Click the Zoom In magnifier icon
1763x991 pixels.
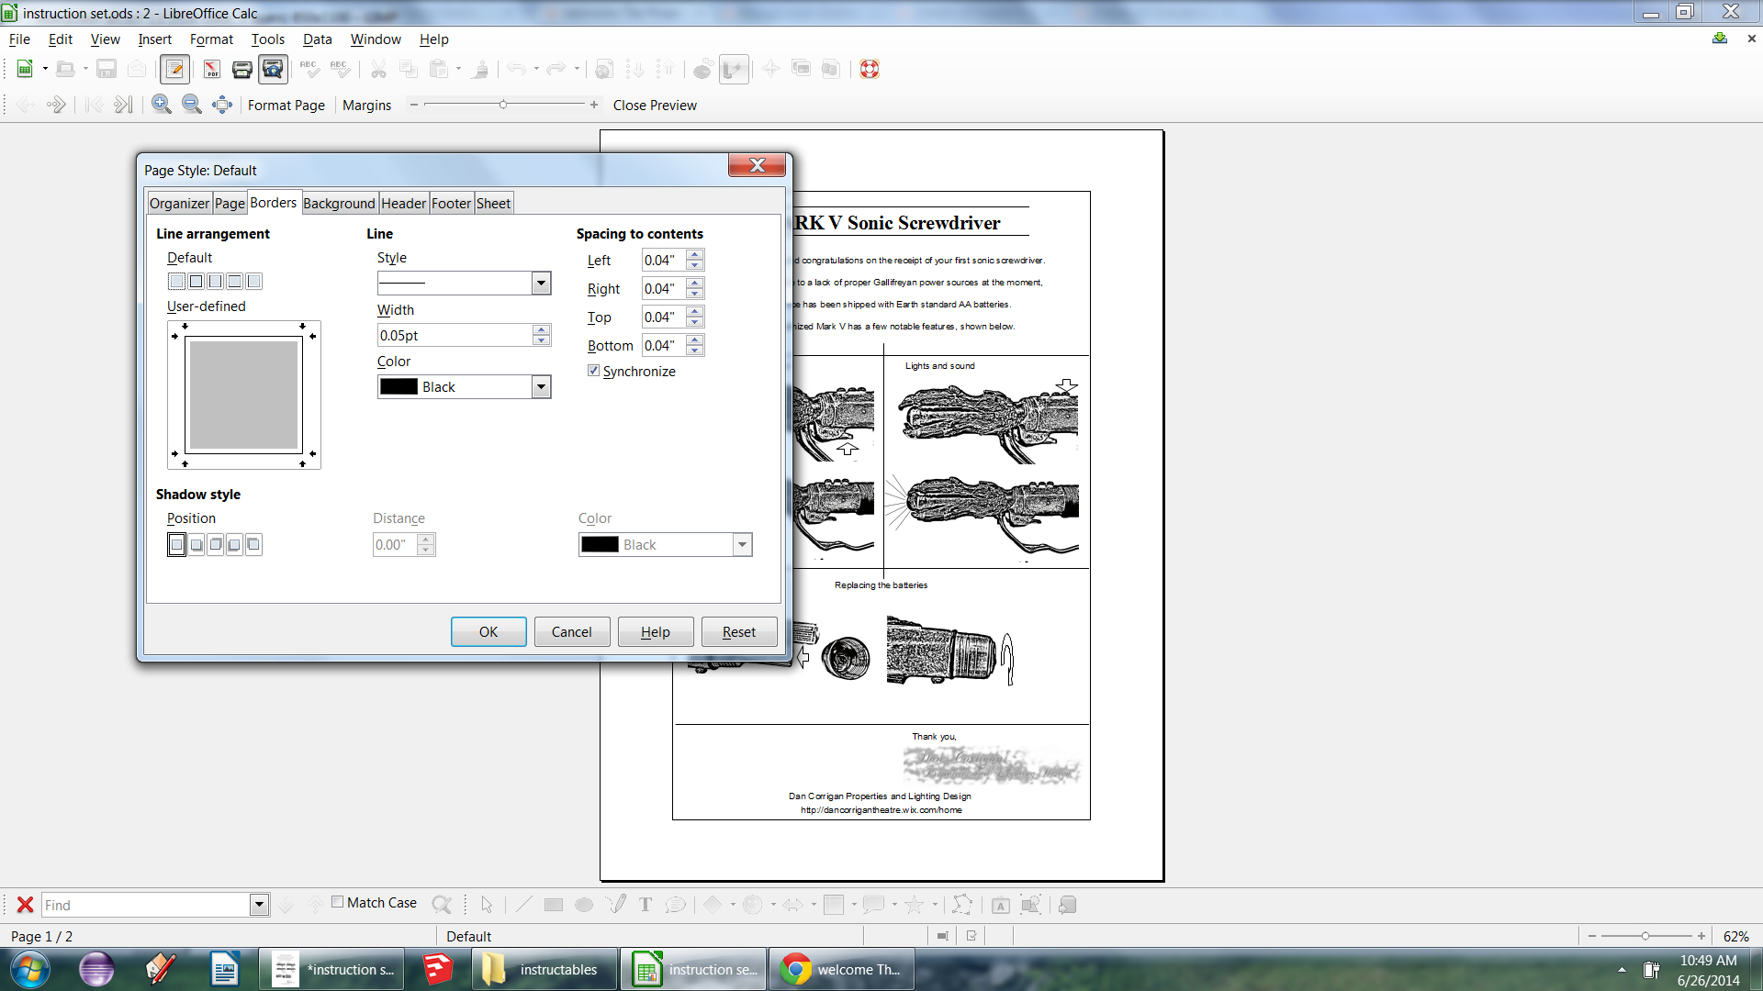(x=162, y=105)
